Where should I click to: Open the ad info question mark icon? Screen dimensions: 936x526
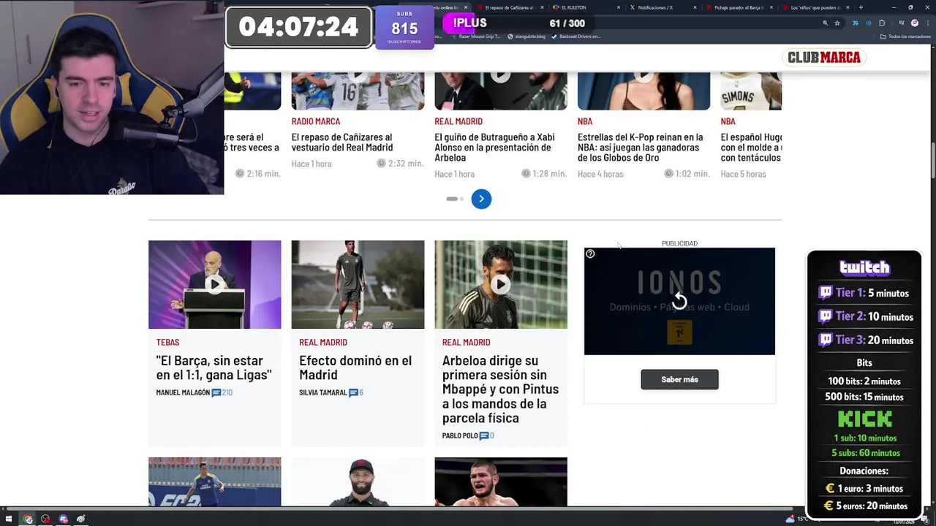pos(590,254)
